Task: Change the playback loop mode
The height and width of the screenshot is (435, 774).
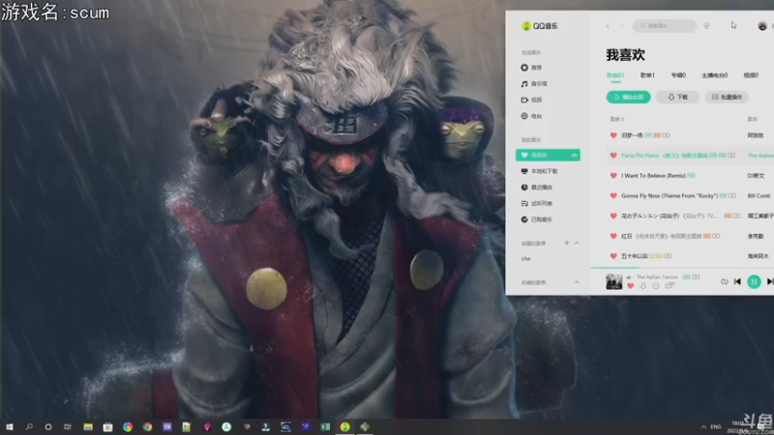Action: tap(724, 281)
